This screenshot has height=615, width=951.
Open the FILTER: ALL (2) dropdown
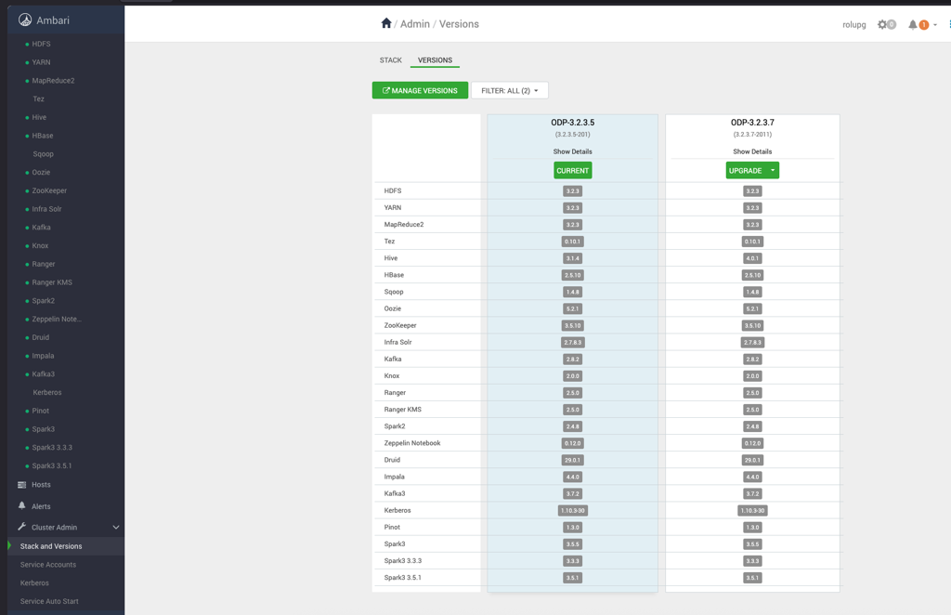click(510, 90)
